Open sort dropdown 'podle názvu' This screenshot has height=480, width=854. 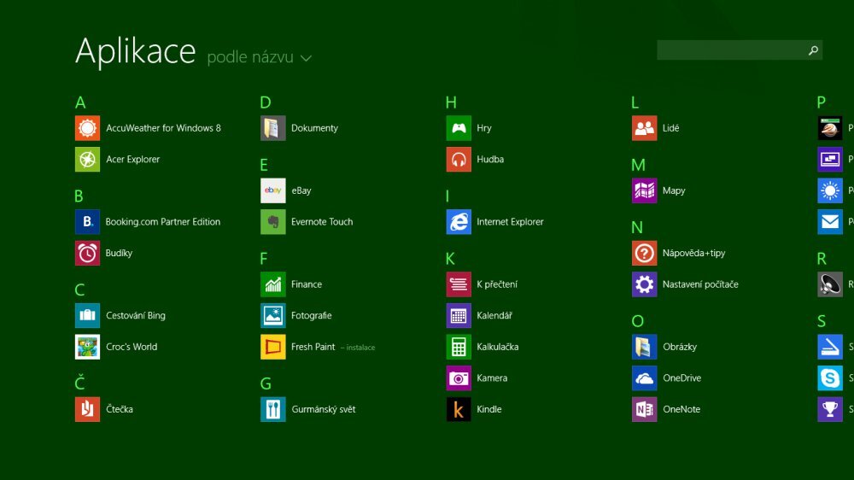click(260, 57)
